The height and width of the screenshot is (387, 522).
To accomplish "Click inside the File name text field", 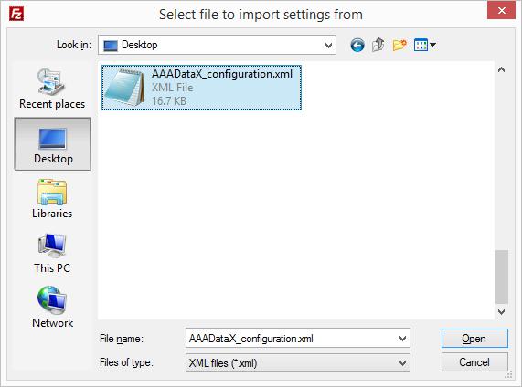I will pyautogui.click(x=291, y=339).
